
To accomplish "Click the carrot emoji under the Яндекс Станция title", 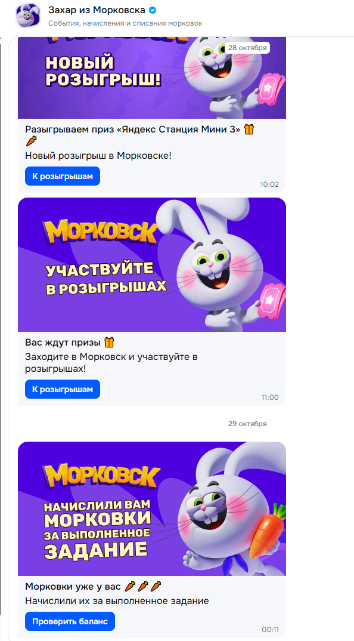I will point(31,142).
